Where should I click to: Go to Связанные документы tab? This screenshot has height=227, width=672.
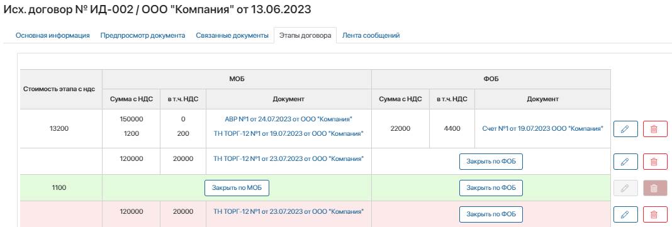click(232, 36)
